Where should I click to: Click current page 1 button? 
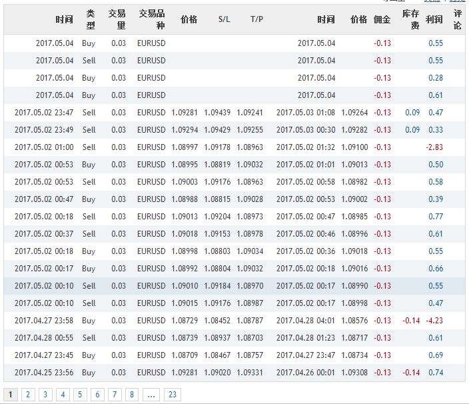pos(11,395)
